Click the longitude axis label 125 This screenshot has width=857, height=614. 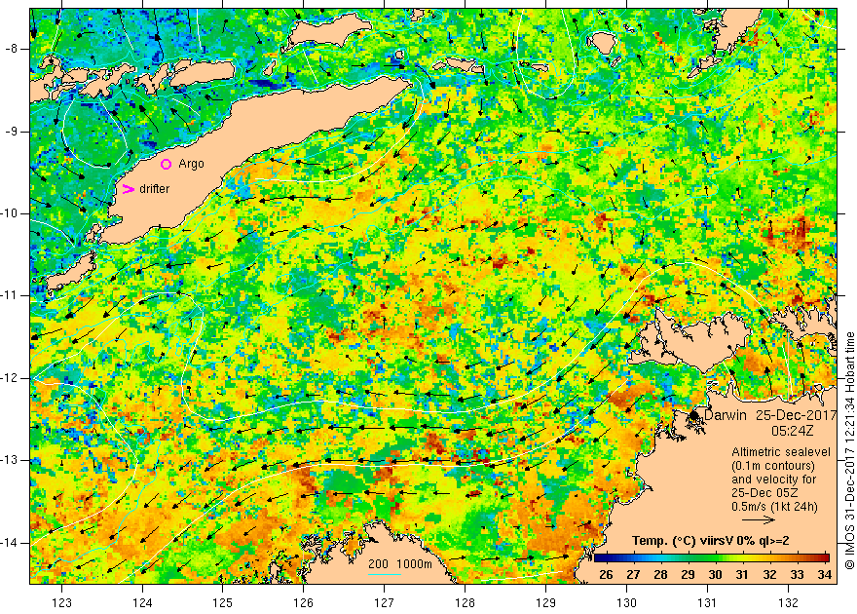coord(223,603)
